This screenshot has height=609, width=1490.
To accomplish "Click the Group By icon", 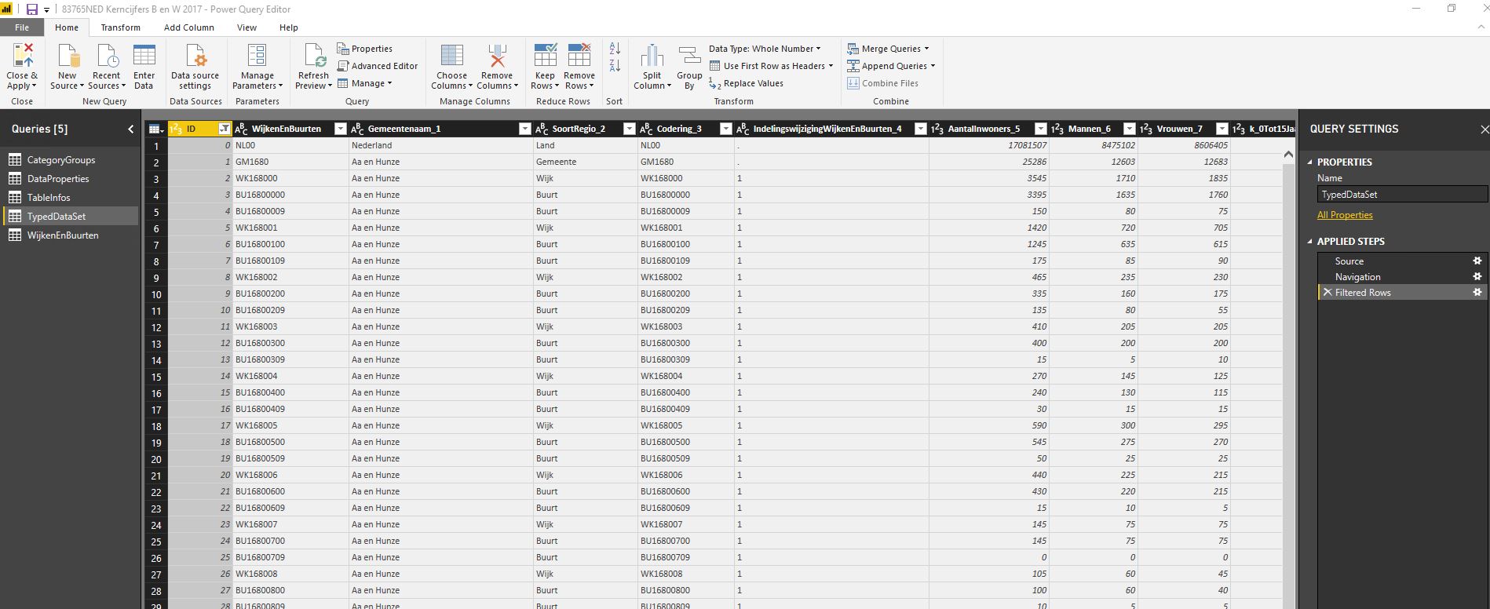I will [689, 56].
